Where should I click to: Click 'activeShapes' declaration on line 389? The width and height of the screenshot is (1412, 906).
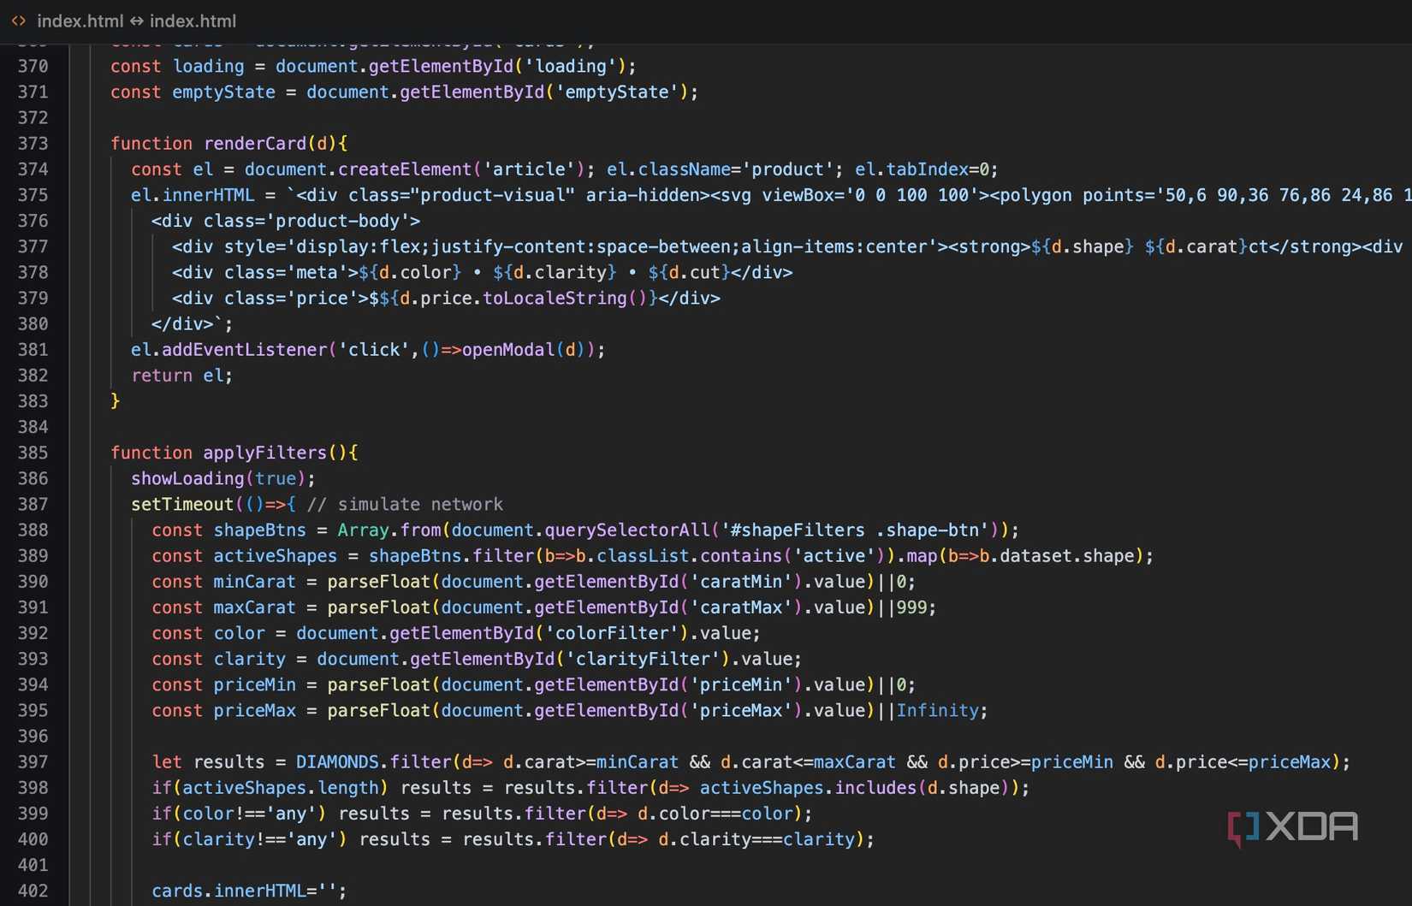[x=275, y=556]
